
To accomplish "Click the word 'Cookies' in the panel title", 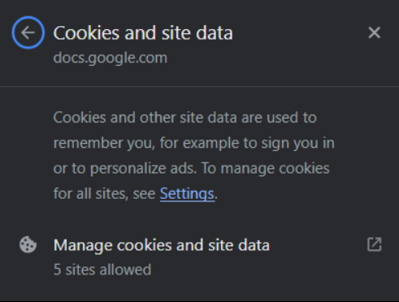I will coord(86,33).
